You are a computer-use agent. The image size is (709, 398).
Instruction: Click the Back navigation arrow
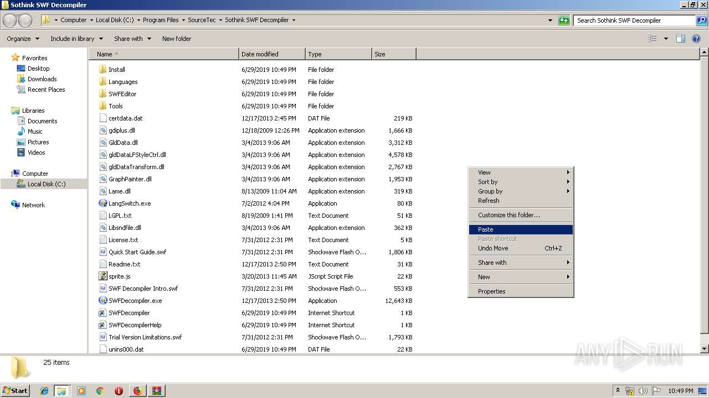pos(10,20)
